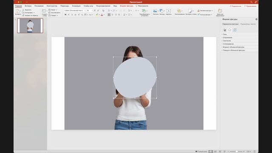This screenshot has height=153, width=272.
Task: Open the Рисование (Draw) ribbon tab
Action: [39, 6]
